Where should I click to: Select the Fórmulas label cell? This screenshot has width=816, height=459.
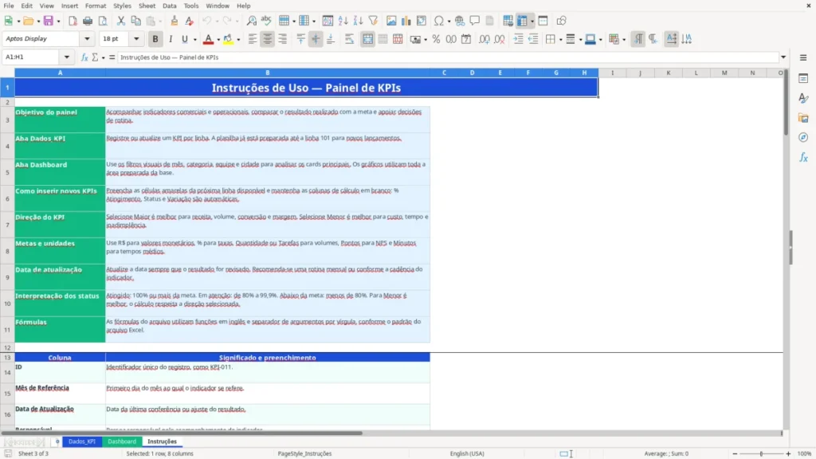(60, 329)
